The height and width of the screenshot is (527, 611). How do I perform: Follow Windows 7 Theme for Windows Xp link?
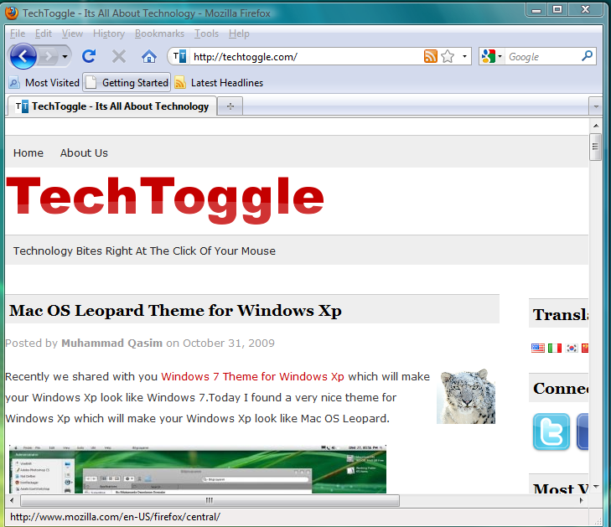pos(252,376)
